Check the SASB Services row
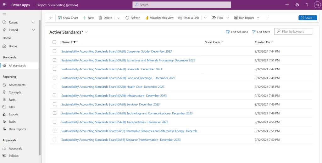 pyautogui.click(x=54, y=104)
